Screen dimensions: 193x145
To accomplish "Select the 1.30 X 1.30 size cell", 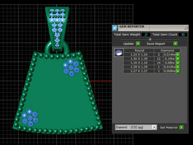I will coord(139,59).
